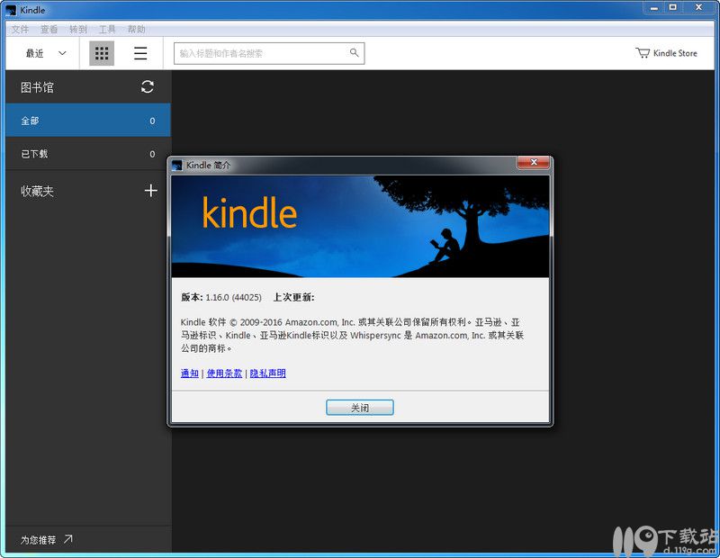Click the 关闭 button in the dialog
The width and height of the screenshot is (720, 558).
point(360,408)
